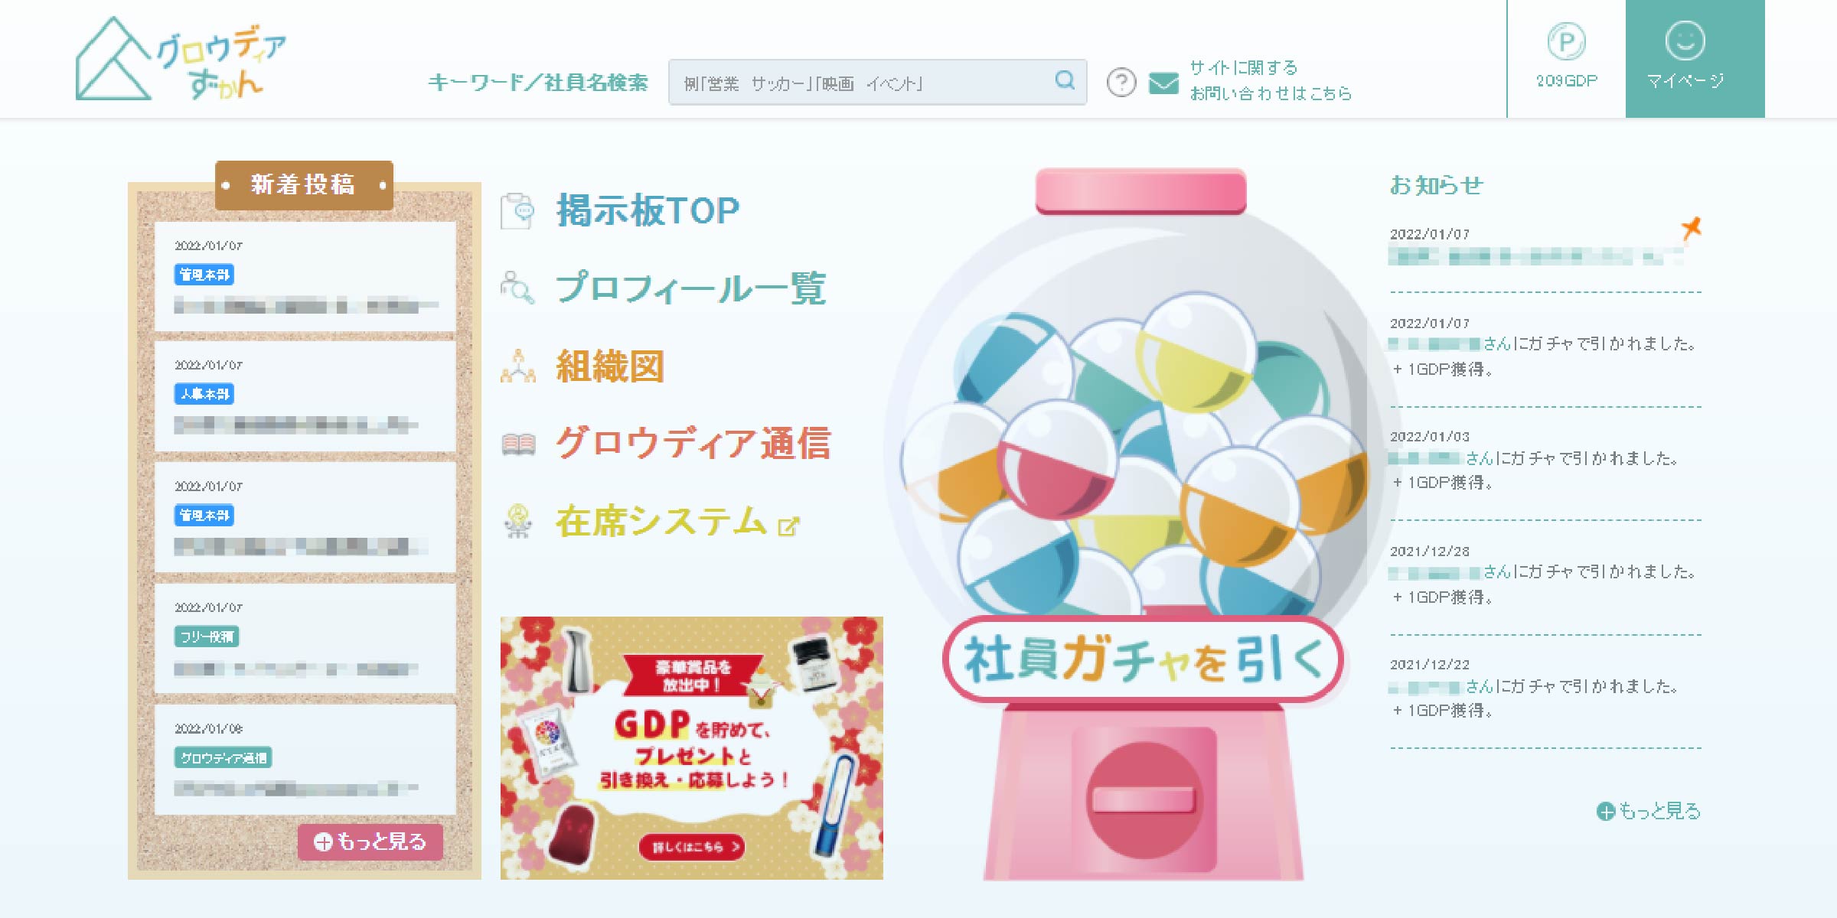
Task: Click the グロウディアずかん logo
Action: click(181, 58)
